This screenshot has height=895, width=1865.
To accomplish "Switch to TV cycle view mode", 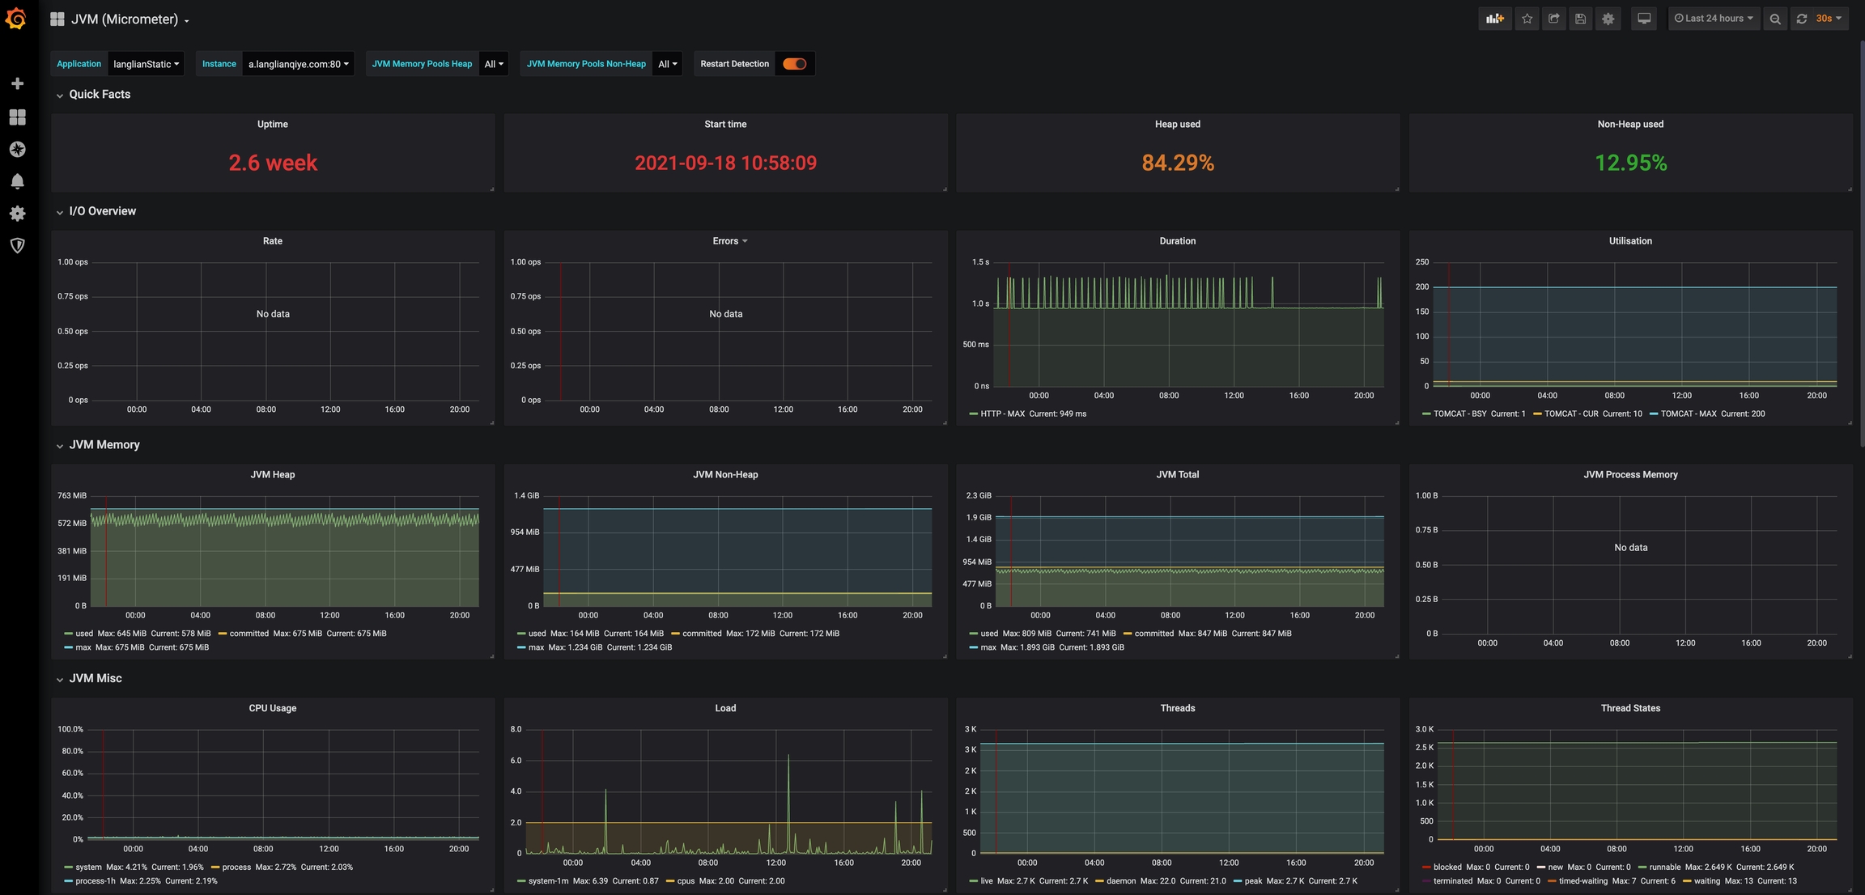I will (x=1643, y=19).
